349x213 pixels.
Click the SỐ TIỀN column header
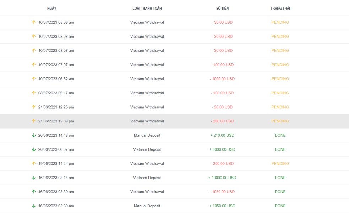(x=222, y=8)
